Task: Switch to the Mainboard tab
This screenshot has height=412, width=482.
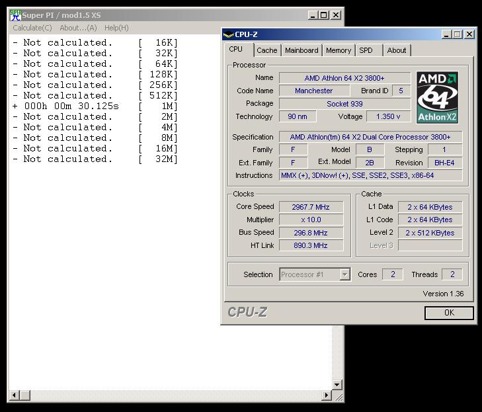Action: point(301,50)
